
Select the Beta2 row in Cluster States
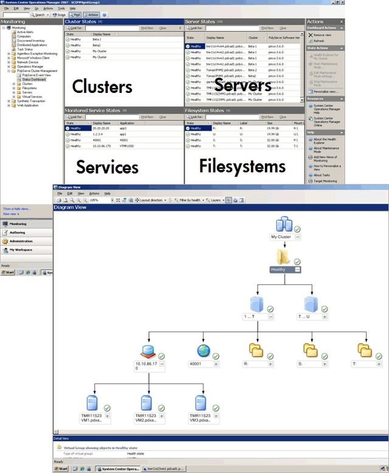[124, 46]
